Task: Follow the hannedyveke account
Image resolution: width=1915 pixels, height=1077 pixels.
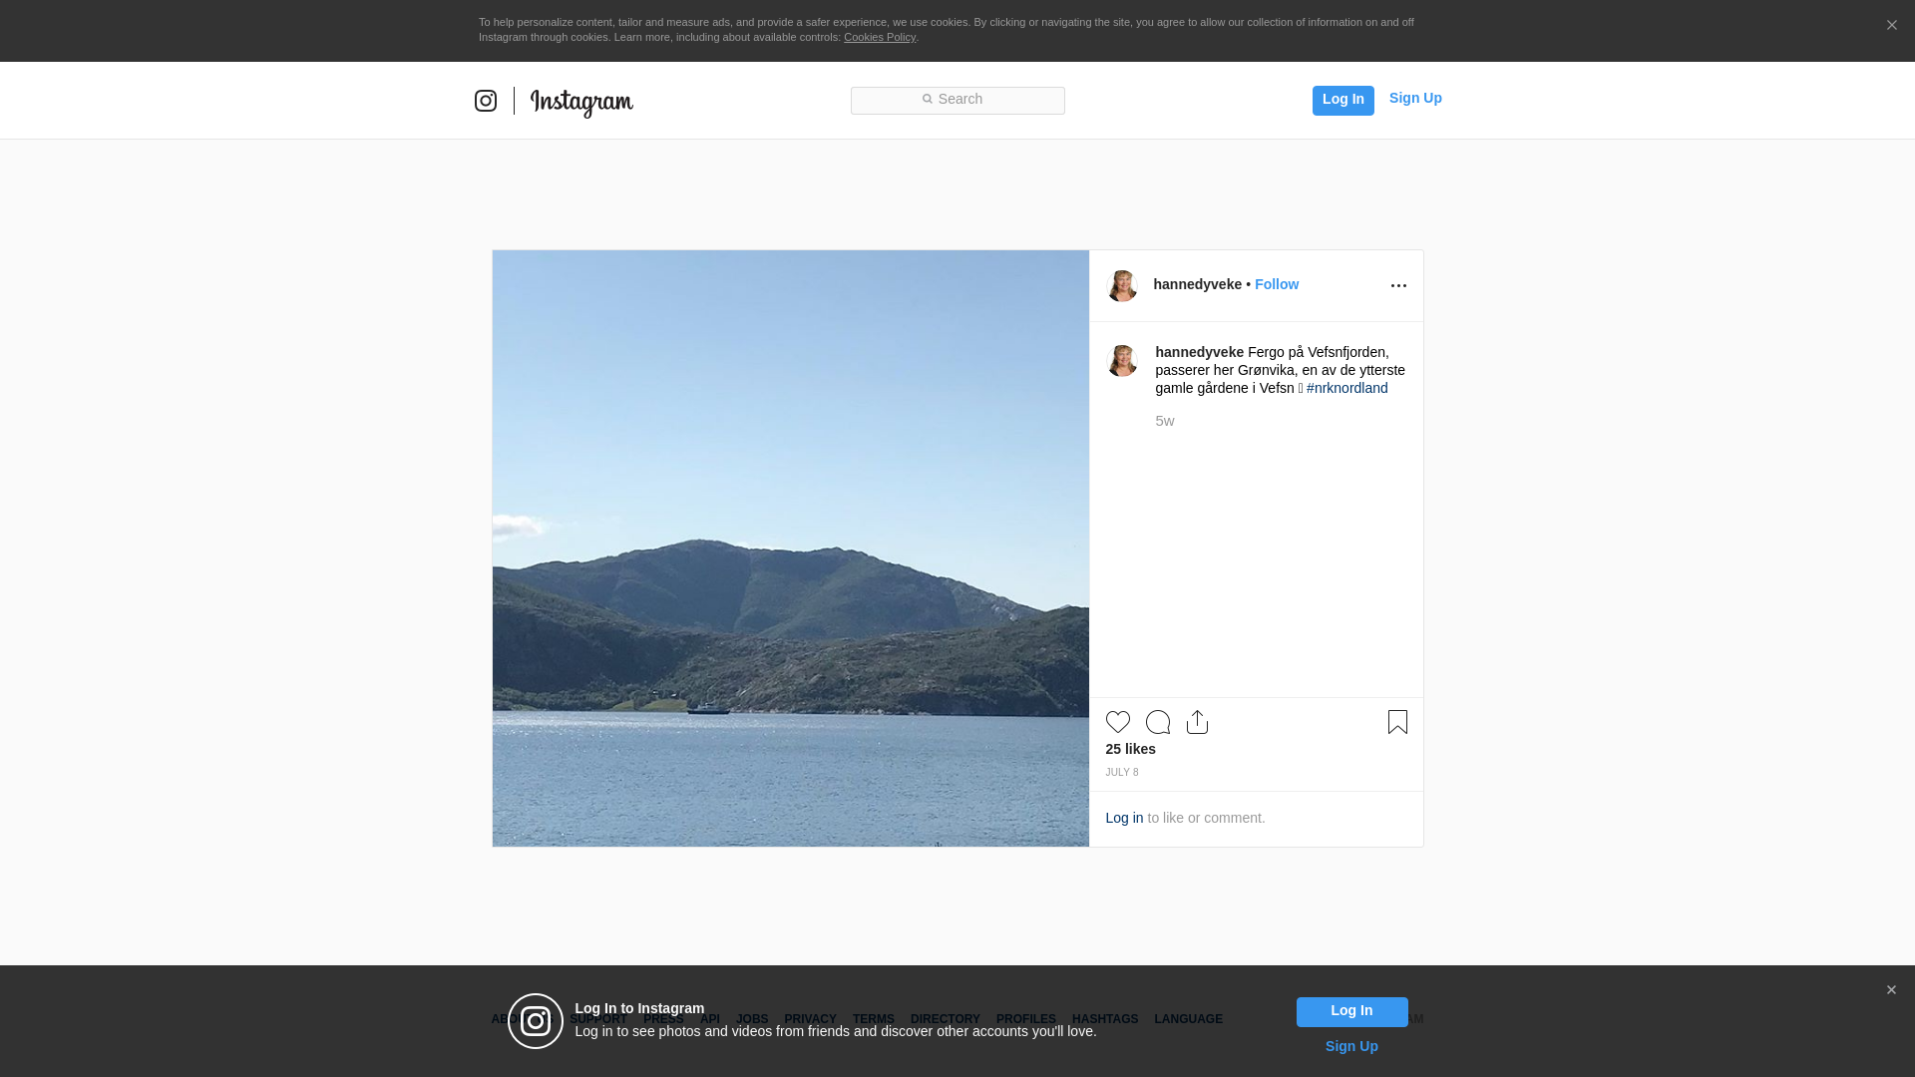Action: click(x=1276, y=284)
